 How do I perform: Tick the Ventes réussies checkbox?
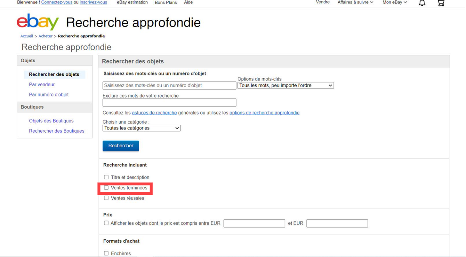(106, 198)
